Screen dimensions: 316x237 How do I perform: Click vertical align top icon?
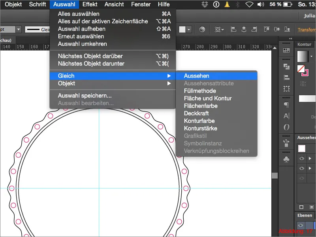(266, 29)
